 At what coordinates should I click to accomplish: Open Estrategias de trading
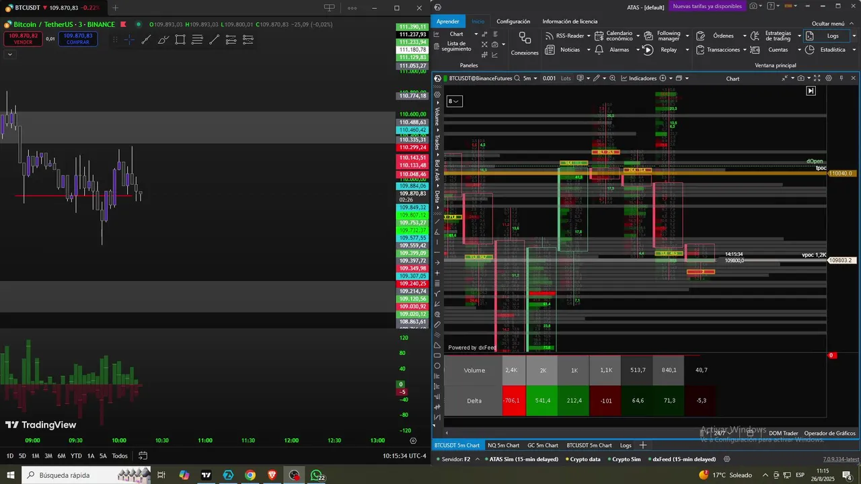pyautogui.click(x=772, y=36)
